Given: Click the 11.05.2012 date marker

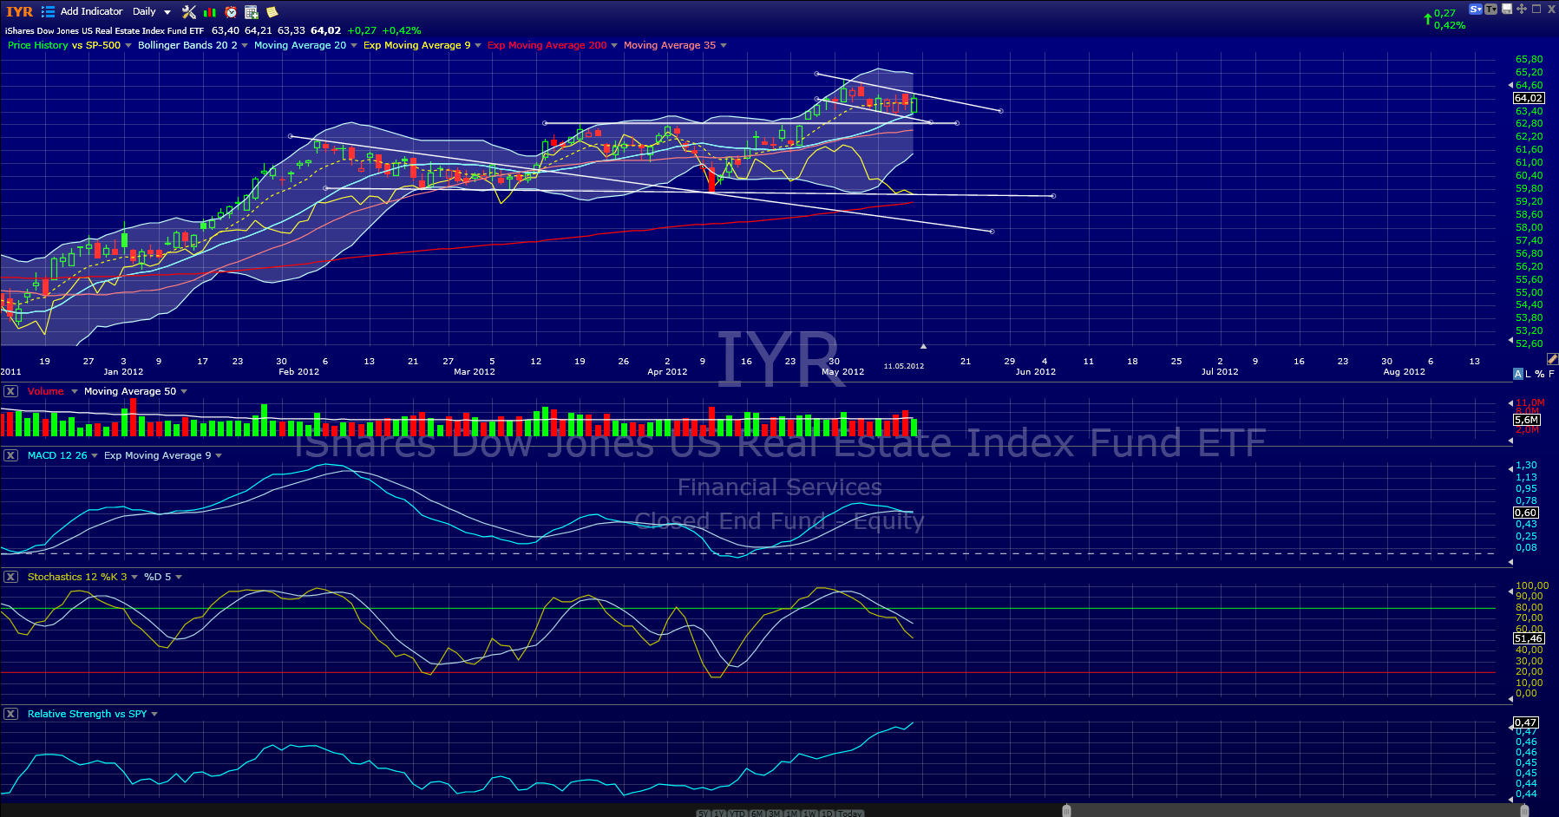Looking at the screenshot, I should pyautogui.click(x=904, y=366).
